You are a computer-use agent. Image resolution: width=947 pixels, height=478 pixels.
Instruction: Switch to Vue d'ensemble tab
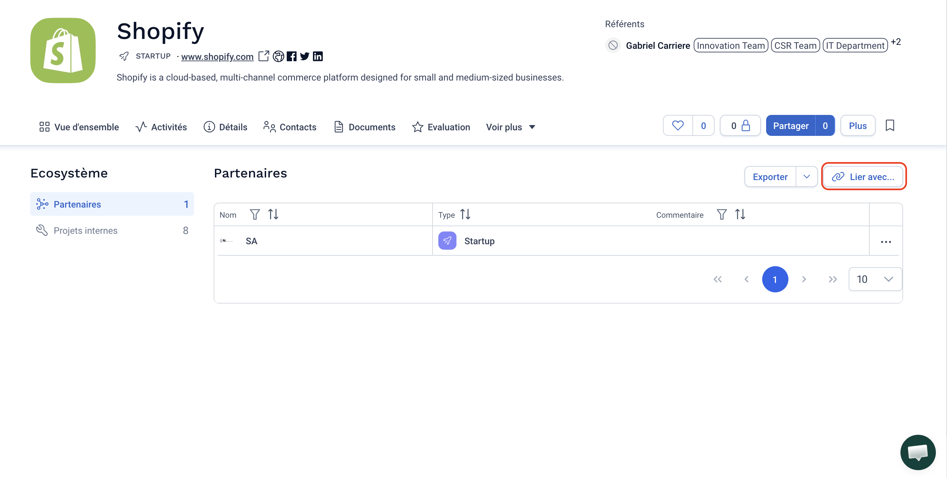coord(79,127)
